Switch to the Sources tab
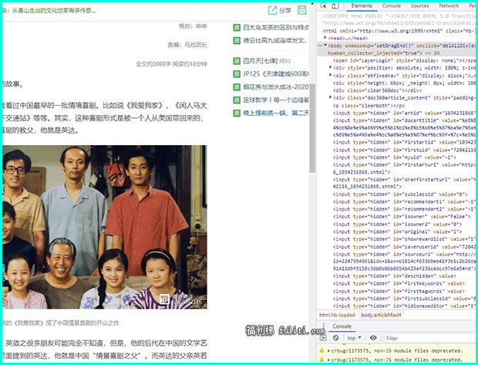 [x=419, y=5]
